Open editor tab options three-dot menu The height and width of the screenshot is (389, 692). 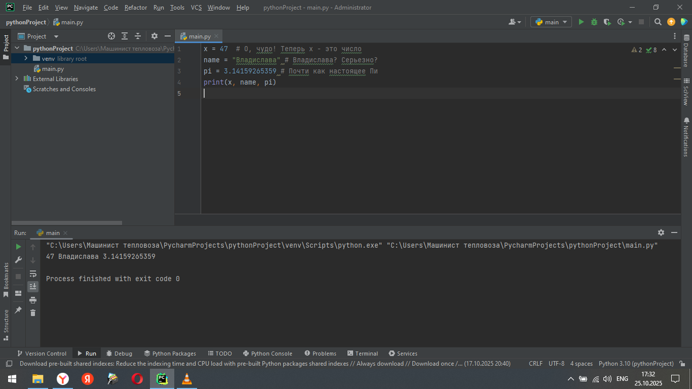click(675, 36)
